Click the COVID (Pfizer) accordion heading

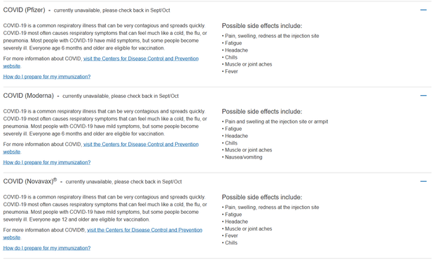click(x=24, y=10)
